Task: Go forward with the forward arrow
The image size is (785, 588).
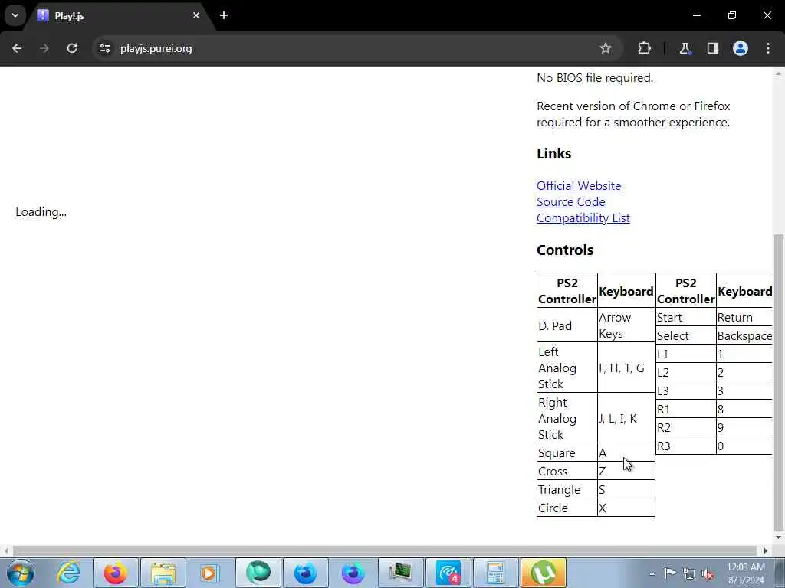Action: click(44, 48)
